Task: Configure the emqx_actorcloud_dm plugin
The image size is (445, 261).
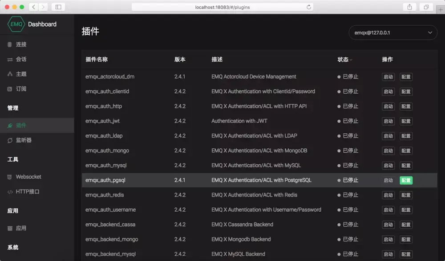Action: [406, 77]
